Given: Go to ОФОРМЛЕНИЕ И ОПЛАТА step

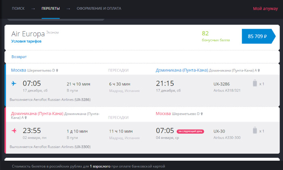Looking at the screenshot, I should [x=99, y=8].
